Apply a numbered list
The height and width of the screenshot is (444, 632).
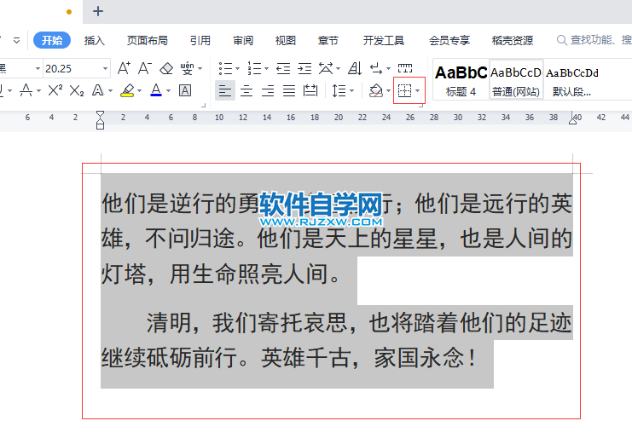click(x=254, y=68)
